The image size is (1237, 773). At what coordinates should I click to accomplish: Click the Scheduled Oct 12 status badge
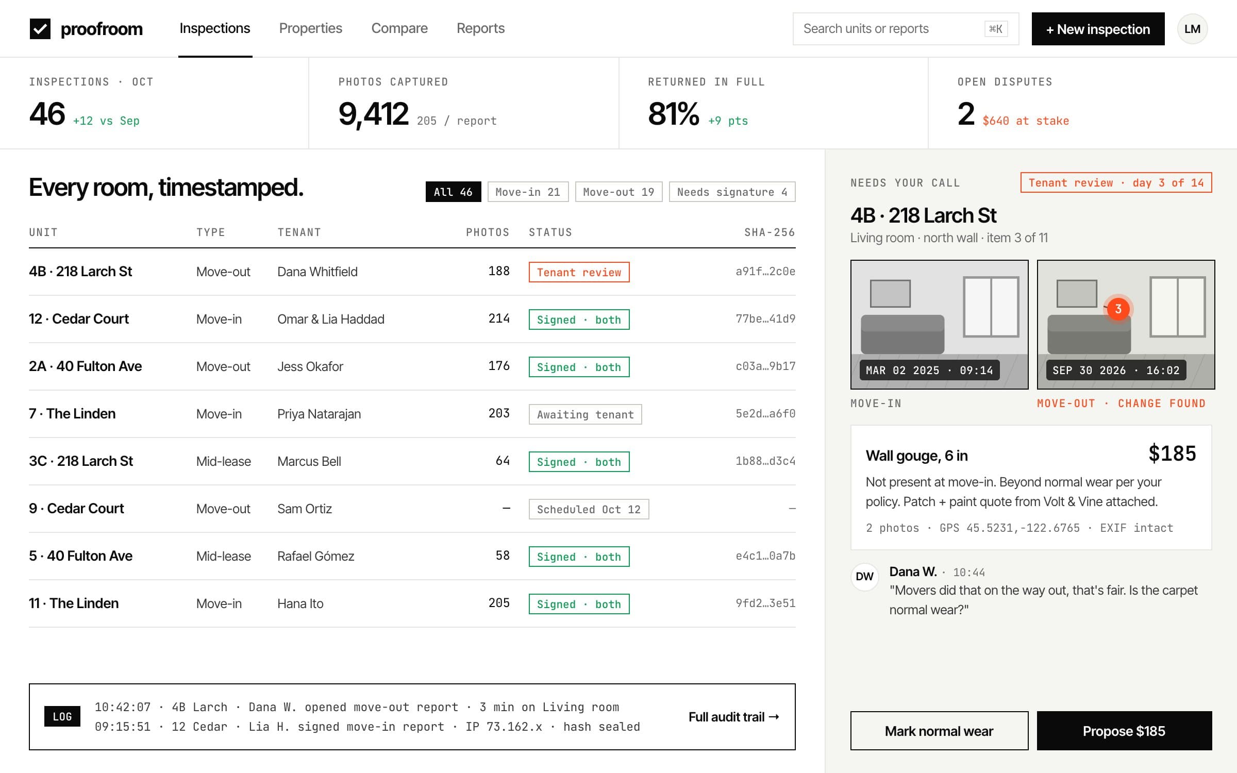coord(589,509)
